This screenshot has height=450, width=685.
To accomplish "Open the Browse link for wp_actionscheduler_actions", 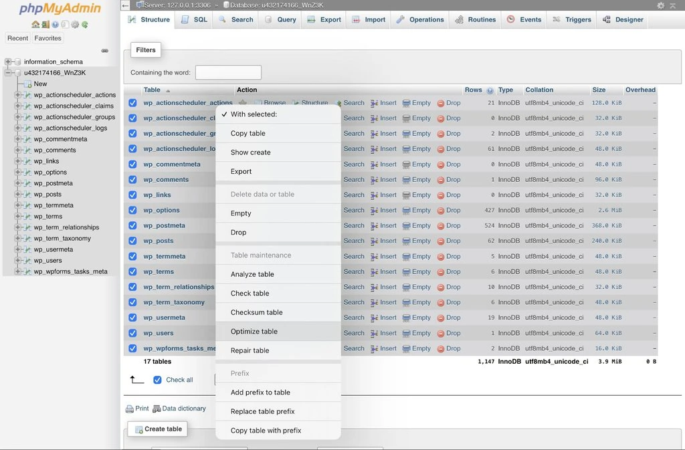I will (x=274, y=102).
